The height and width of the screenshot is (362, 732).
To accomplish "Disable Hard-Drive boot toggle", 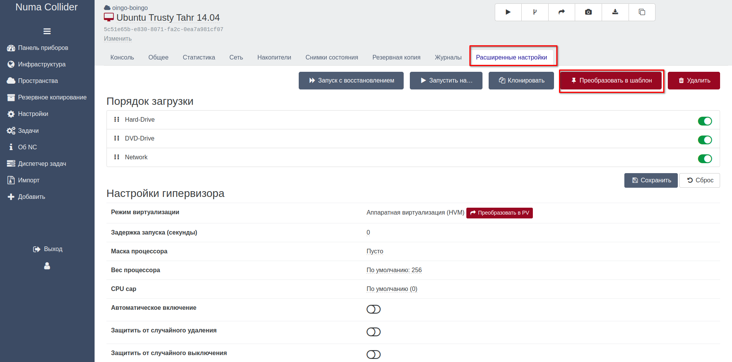I will point(705,121).
